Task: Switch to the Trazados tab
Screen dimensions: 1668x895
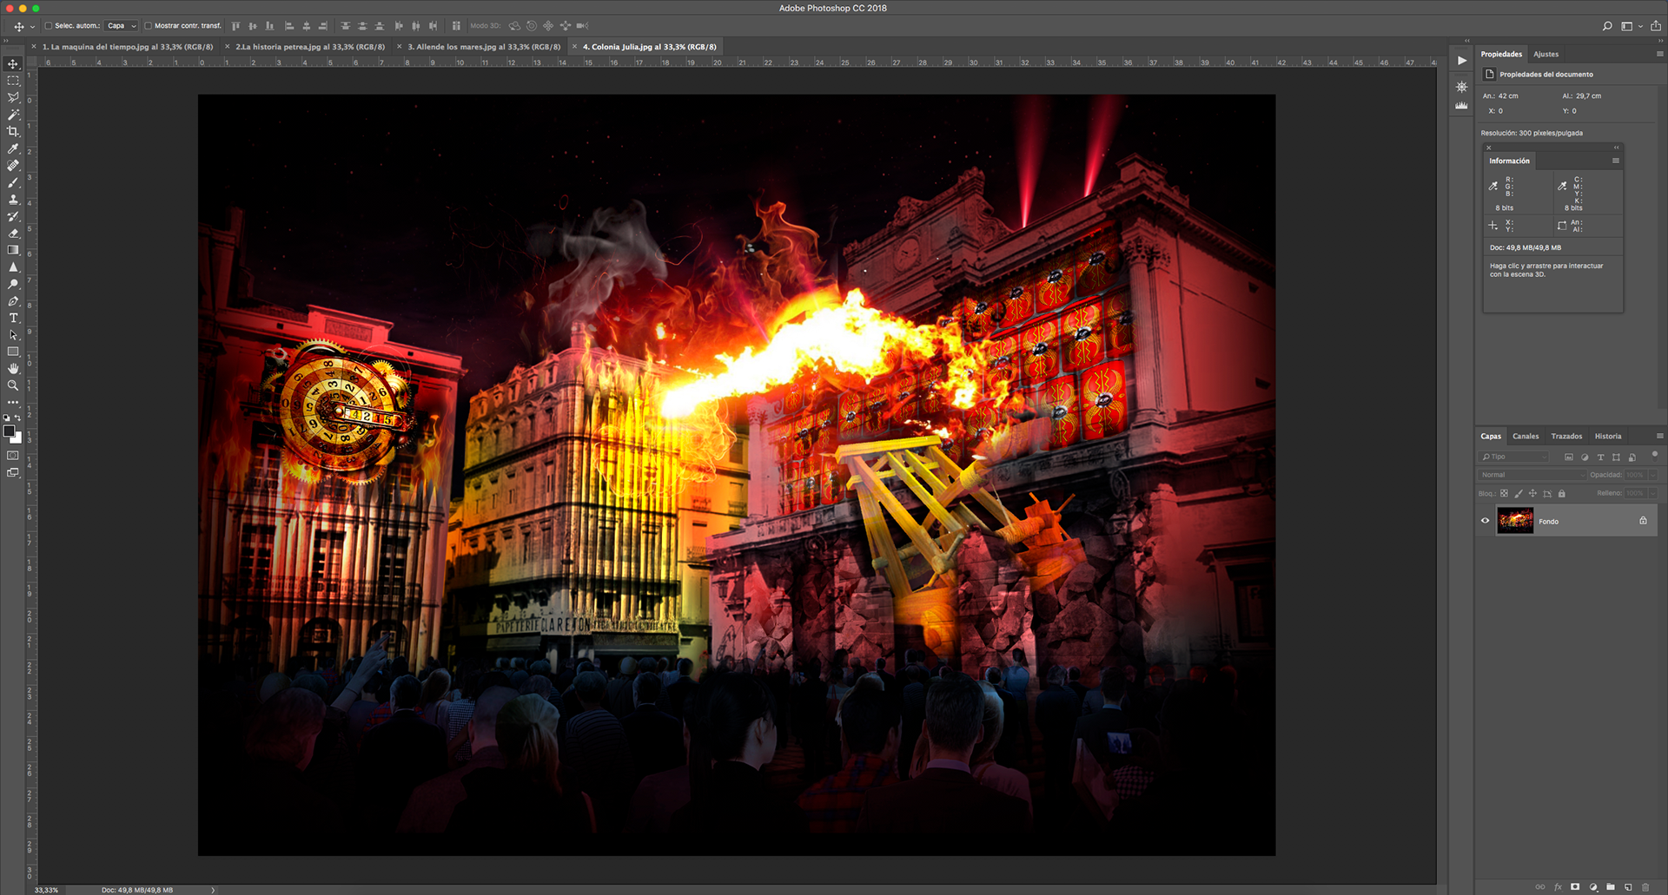Action: click(x=1566, y=437)
